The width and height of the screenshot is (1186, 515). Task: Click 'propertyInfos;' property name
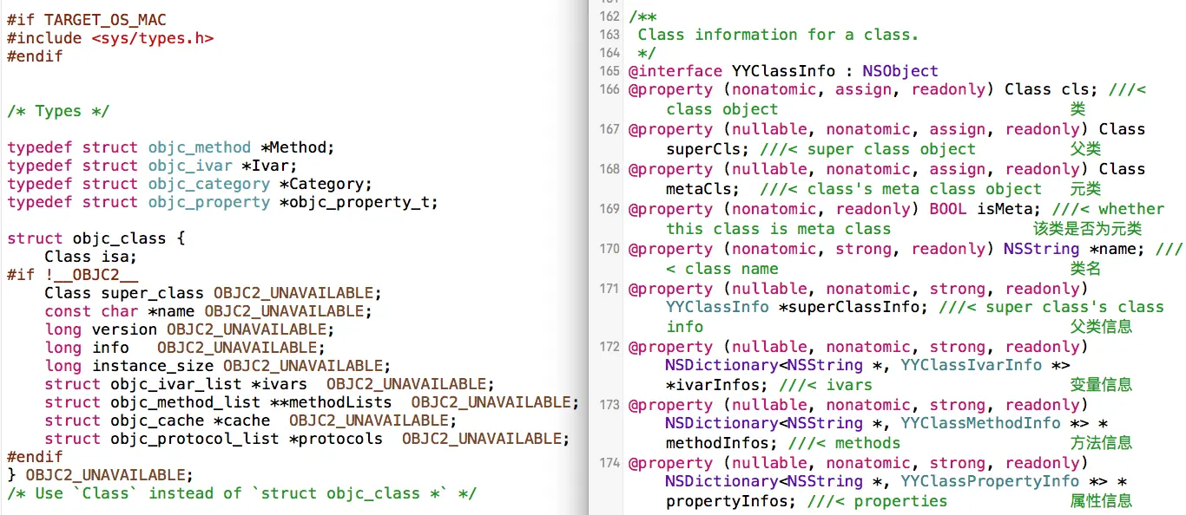[732, 501]
